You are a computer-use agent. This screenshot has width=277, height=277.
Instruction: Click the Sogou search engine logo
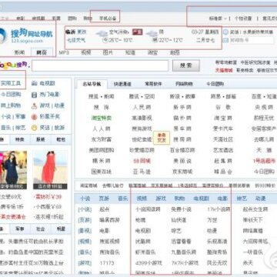tap(13, 65)
